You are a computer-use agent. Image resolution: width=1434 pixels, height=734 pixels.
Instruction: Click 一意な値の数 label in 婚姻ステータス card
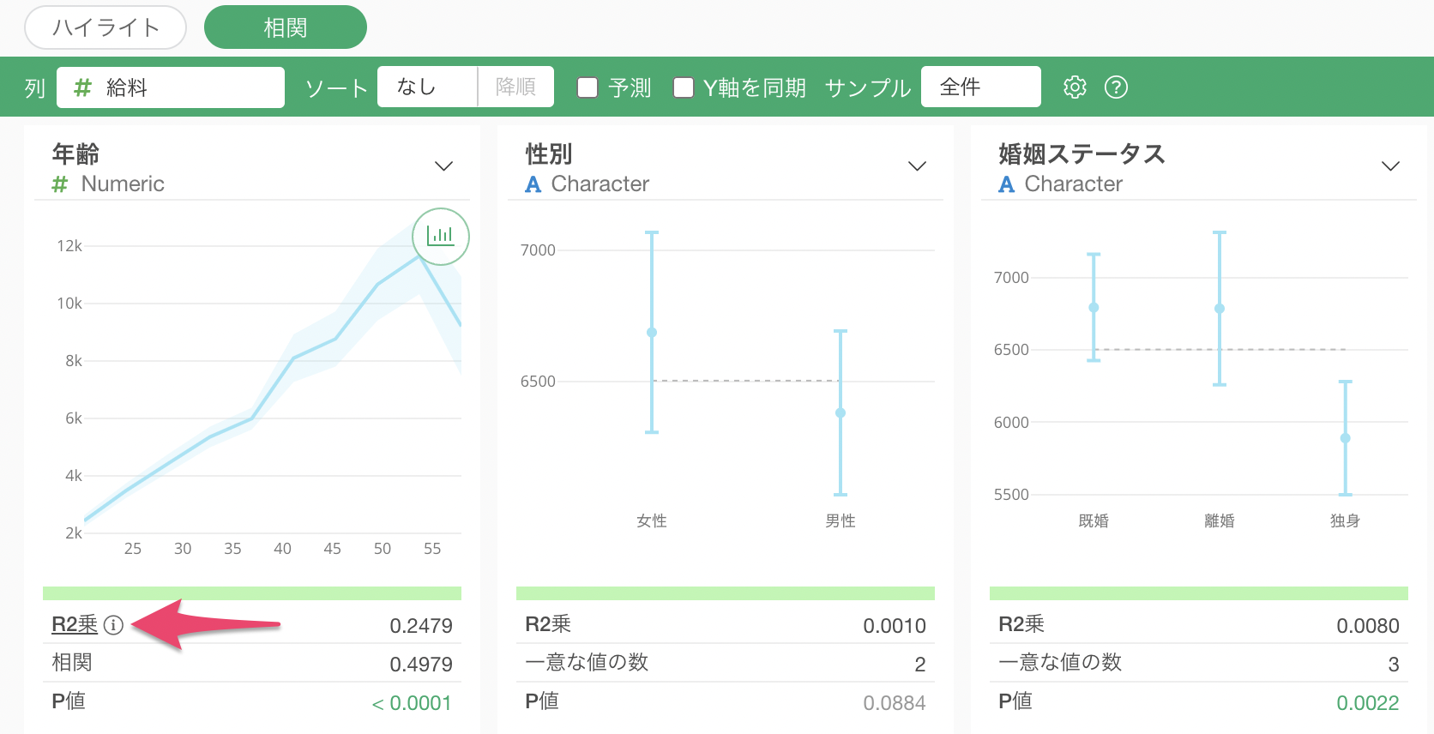[x=1060, y=662]
